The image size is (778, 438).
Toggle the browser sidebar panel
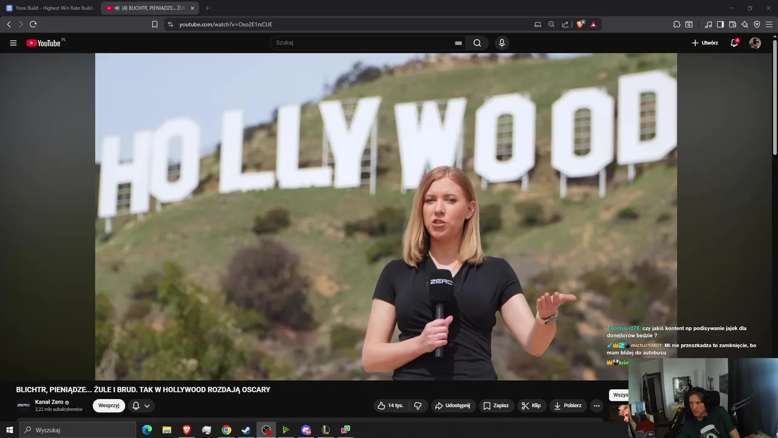pos(720,24)
